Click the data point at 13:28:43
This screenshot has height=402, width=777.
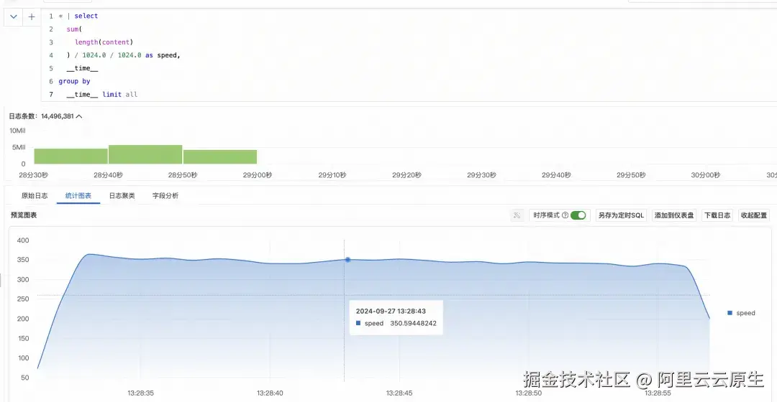348,260
